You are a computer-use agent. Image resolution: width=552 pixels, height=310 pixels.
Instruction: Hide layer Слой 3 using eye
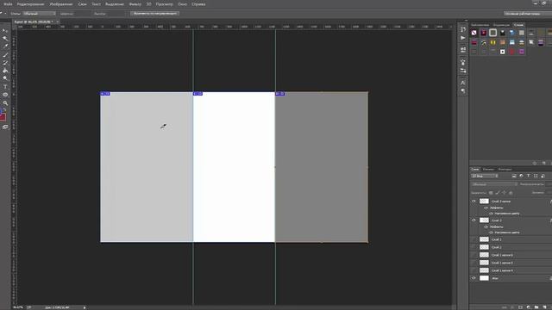coord(474,220)
